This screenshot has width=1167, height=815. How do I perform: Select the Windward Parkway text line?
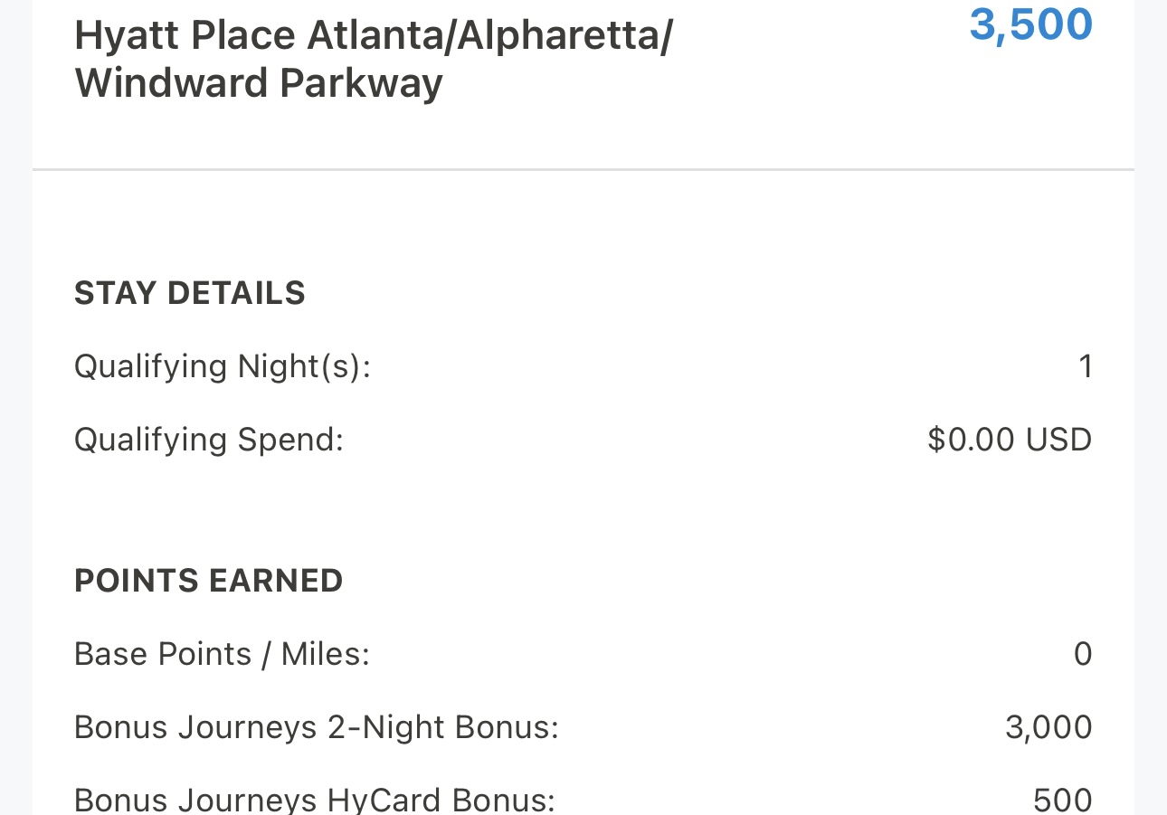259,84
